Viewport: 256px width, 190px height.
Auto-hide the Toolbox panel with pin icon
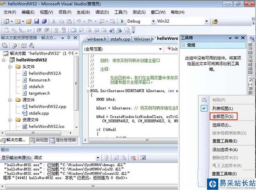click(236, 38)
